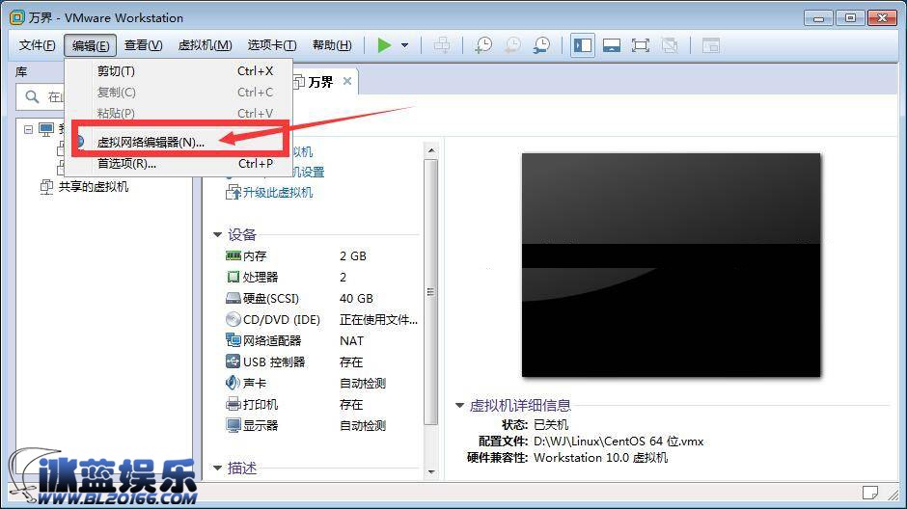Revert to snapshot toolbar icon

click(512, 45)
